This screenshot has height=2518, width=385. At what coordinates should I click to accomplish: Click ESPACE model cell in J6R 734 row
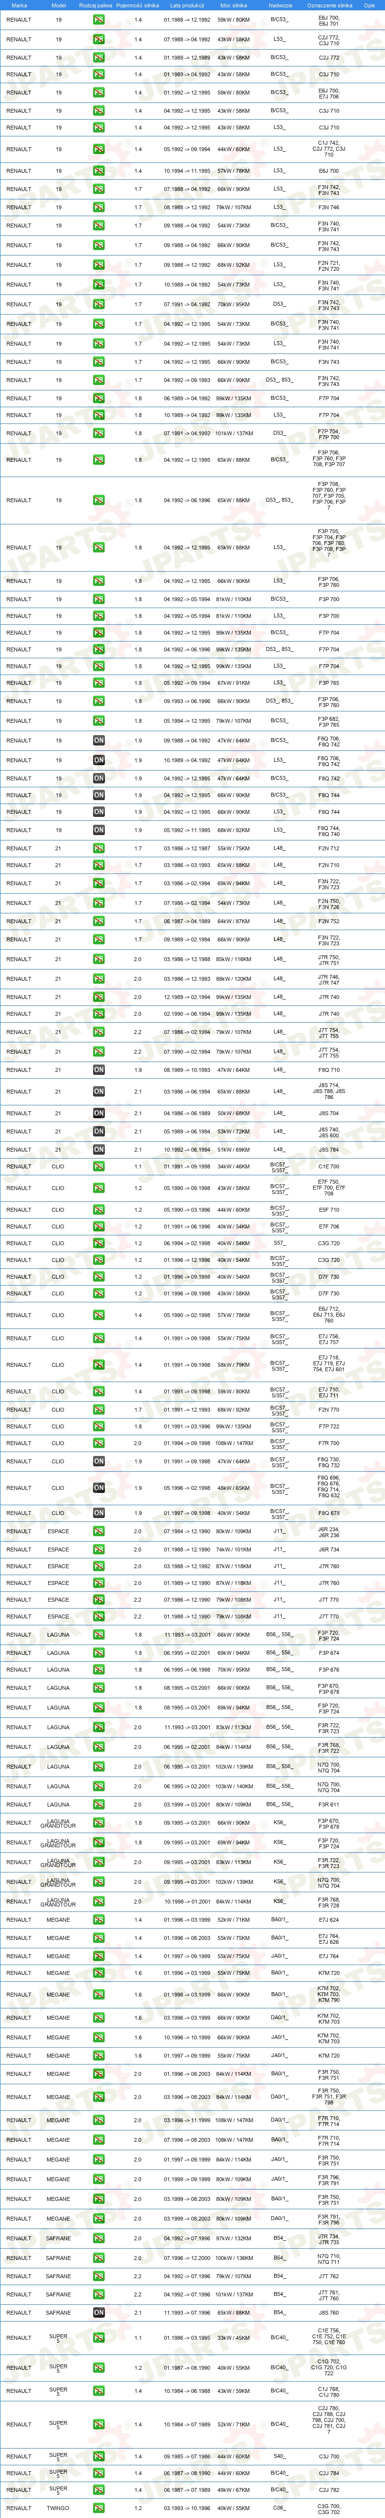59,1550
